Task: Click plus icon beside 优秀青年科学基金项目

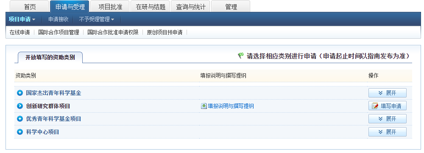Action: (x=20, y=119)
